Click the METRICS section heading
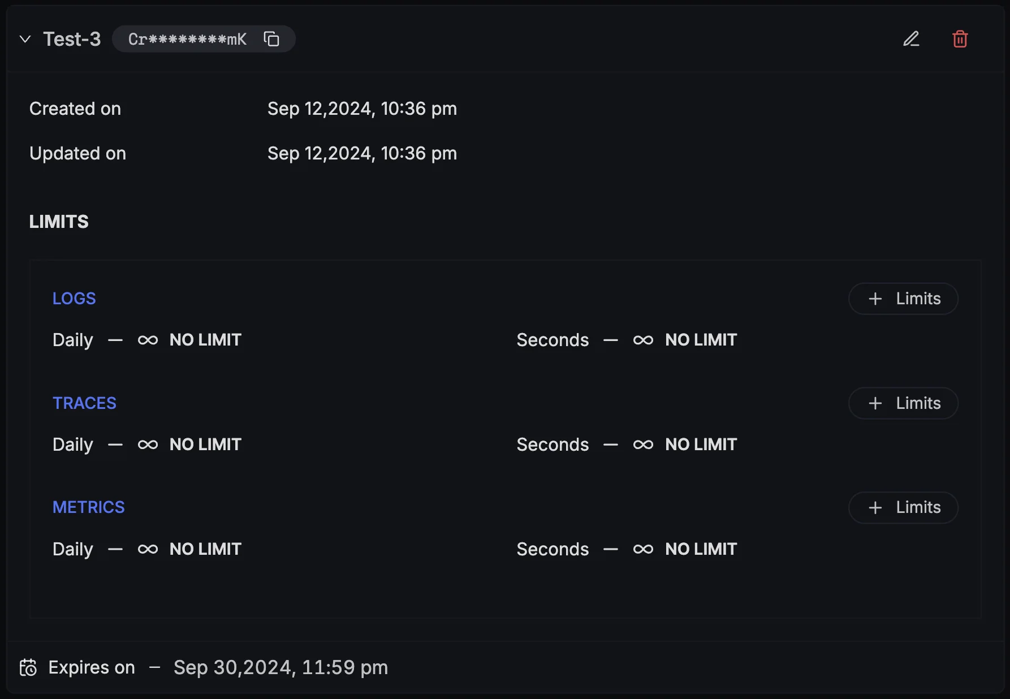Image resolution: width=1010 pixels, height=699 pixels. pyautogui.click(x=88, y=507)
